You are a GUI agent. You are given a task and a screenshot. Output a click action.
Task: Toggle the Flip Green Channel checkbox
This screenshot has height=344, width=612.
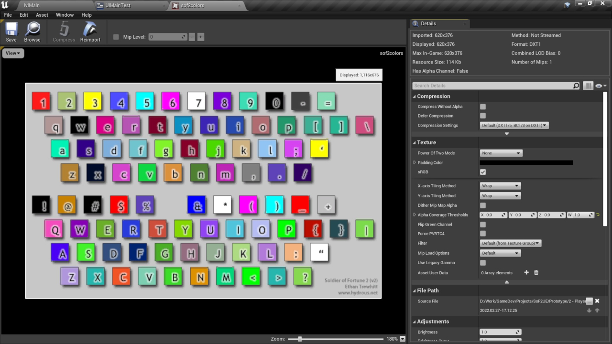(483, 225)
